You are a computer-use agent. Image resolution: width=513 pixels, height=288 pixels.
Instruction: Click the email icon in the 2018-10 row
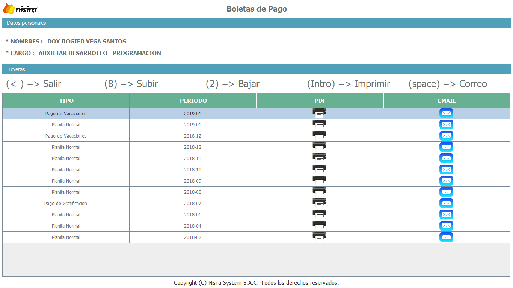(446, 169)
